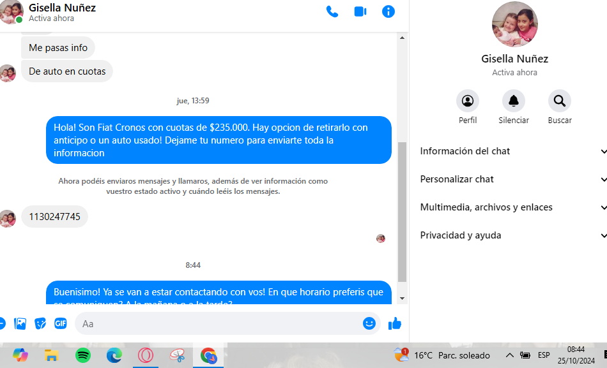Open Spotify from the taskbar
607x368 pixels.
83,355
